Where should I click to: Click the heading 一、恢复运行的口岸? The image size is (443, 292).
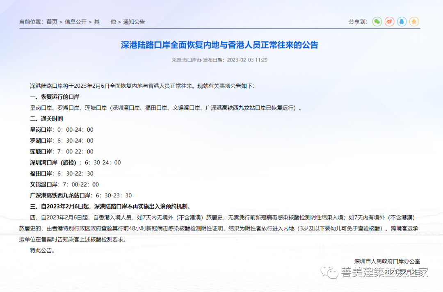pos(55,97)
